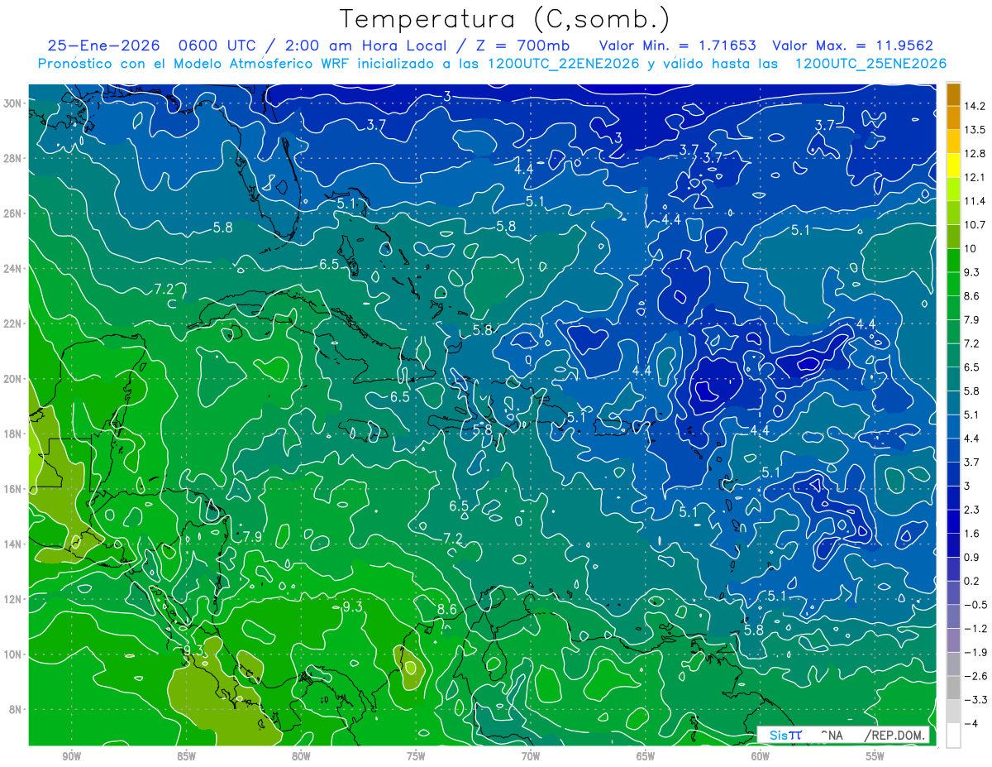Click the 13.5 tick on the color scale
The width and height of the screenshot is (992, 767).
point(975,130)
